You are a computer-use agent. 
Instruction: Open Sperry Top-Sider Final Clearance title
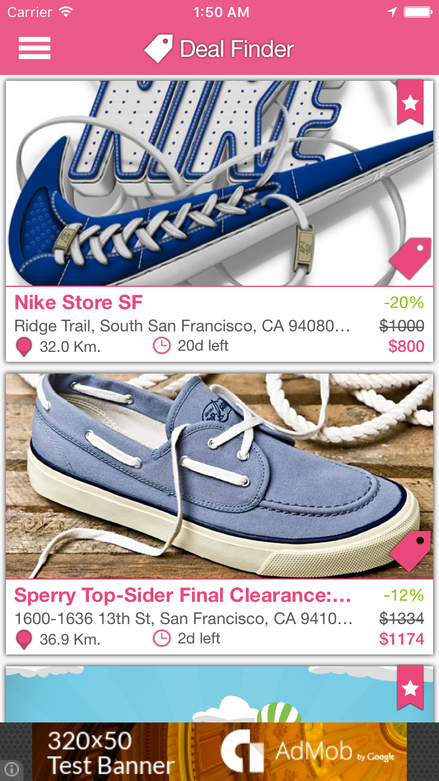pyautogui.click(x=183, y=595)
